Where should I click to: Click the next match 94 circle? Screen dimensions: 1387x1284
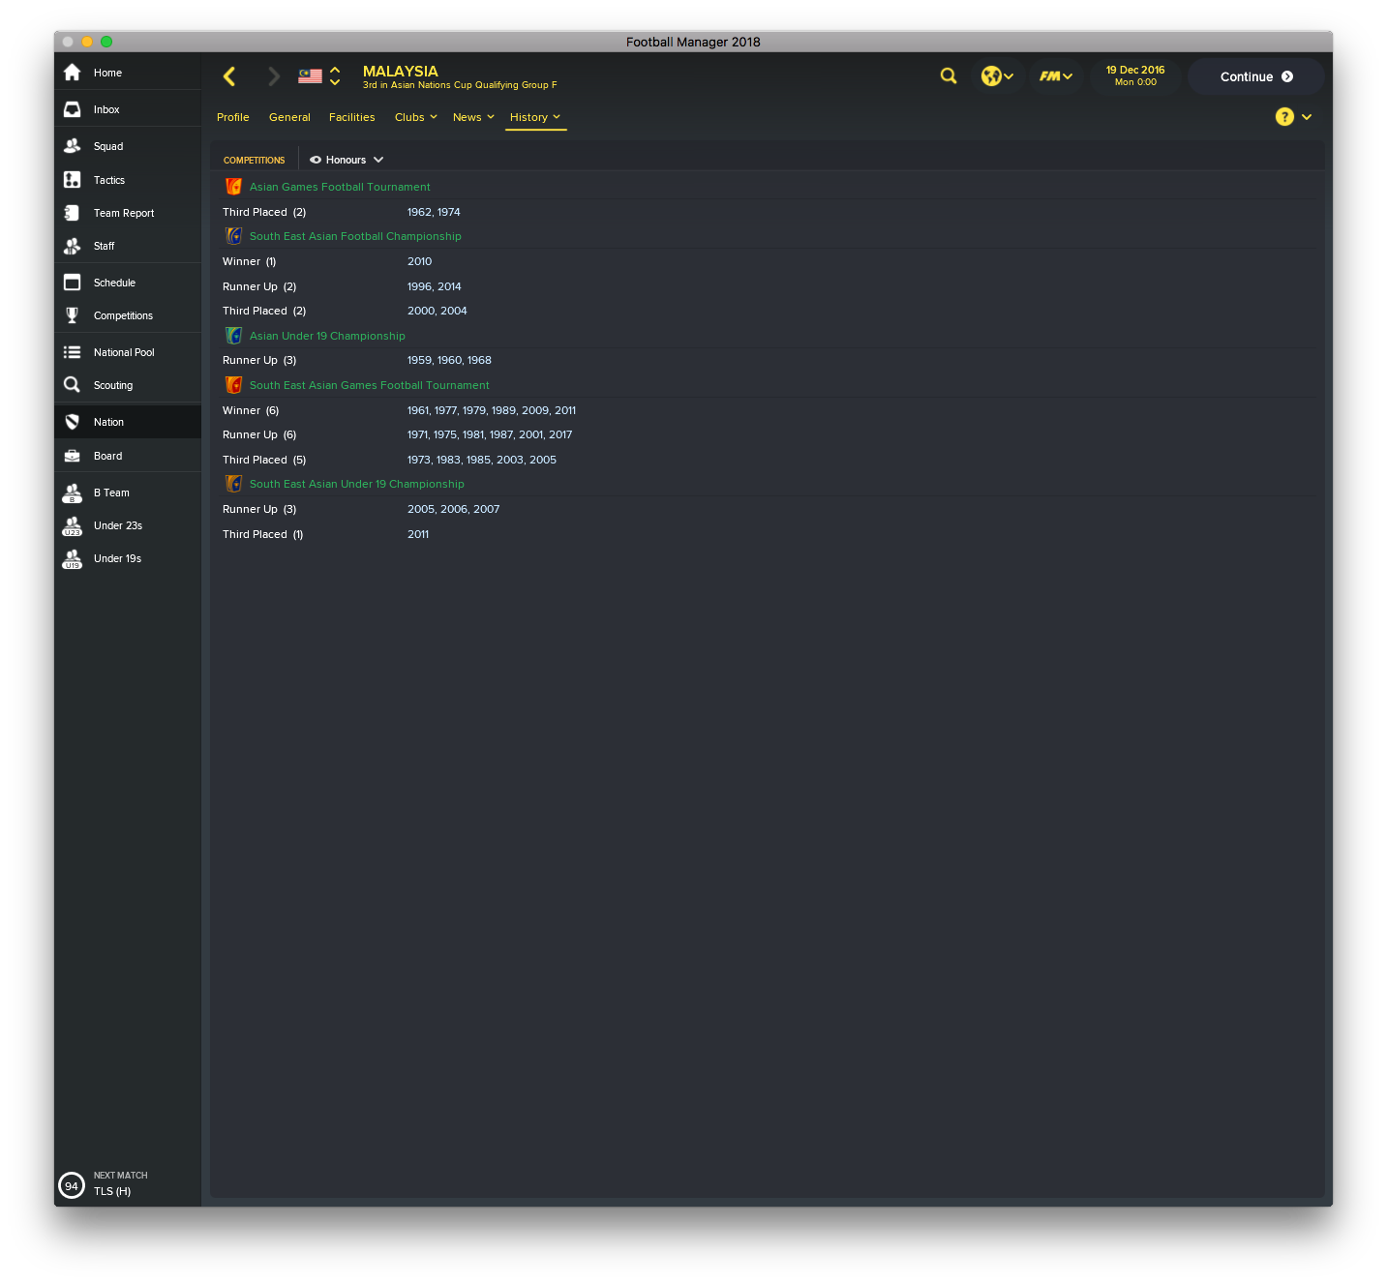coord(72,1185)
